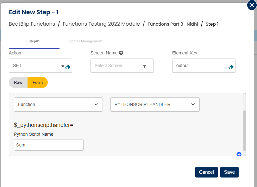Click the form panel vertical scrollbar
The image size is (257, 187).
coord(244,130)
